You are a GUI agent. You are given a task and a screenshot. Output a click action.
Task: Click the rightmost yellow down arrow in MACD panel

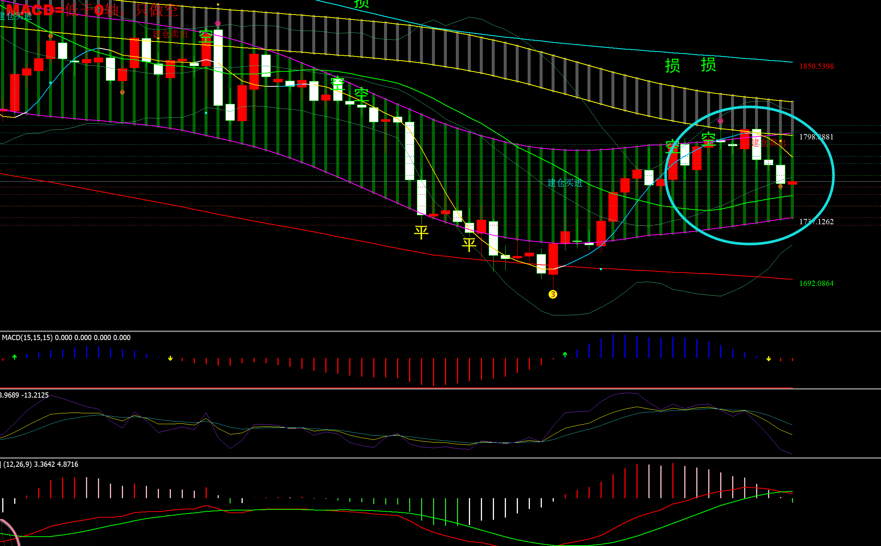tap(768, 359)
